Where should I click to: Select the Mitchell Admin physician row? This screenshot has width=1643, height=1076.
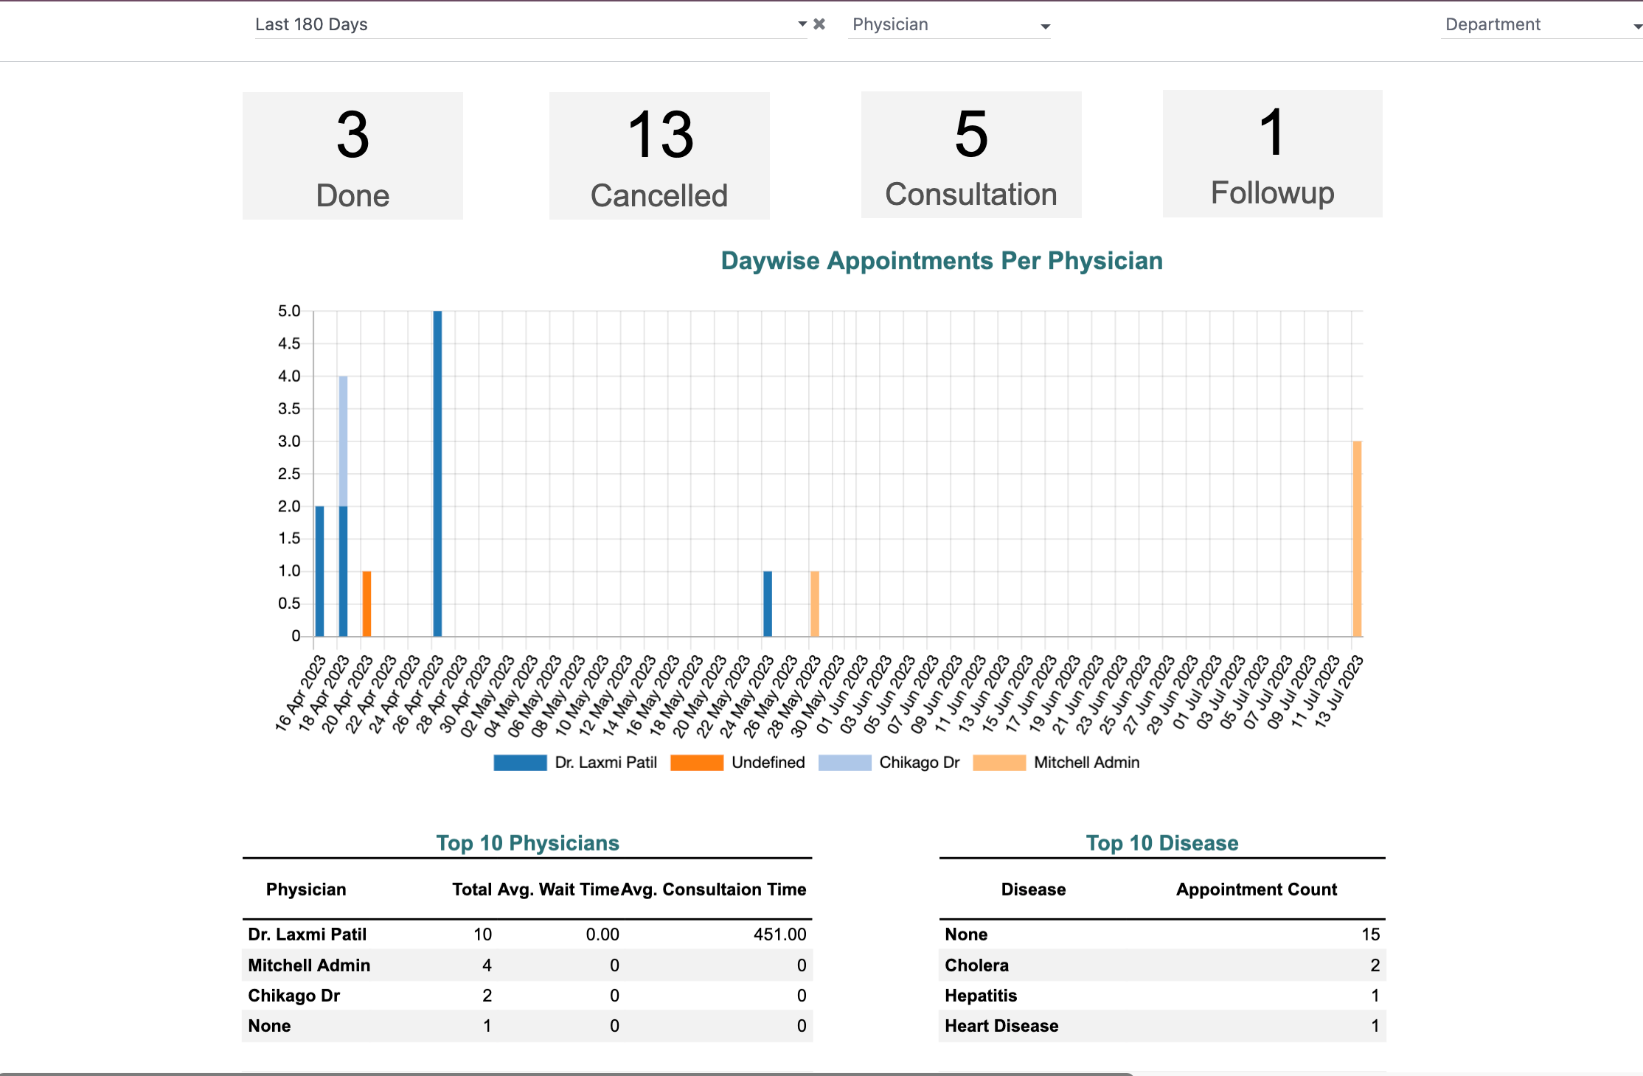[309, 965]
